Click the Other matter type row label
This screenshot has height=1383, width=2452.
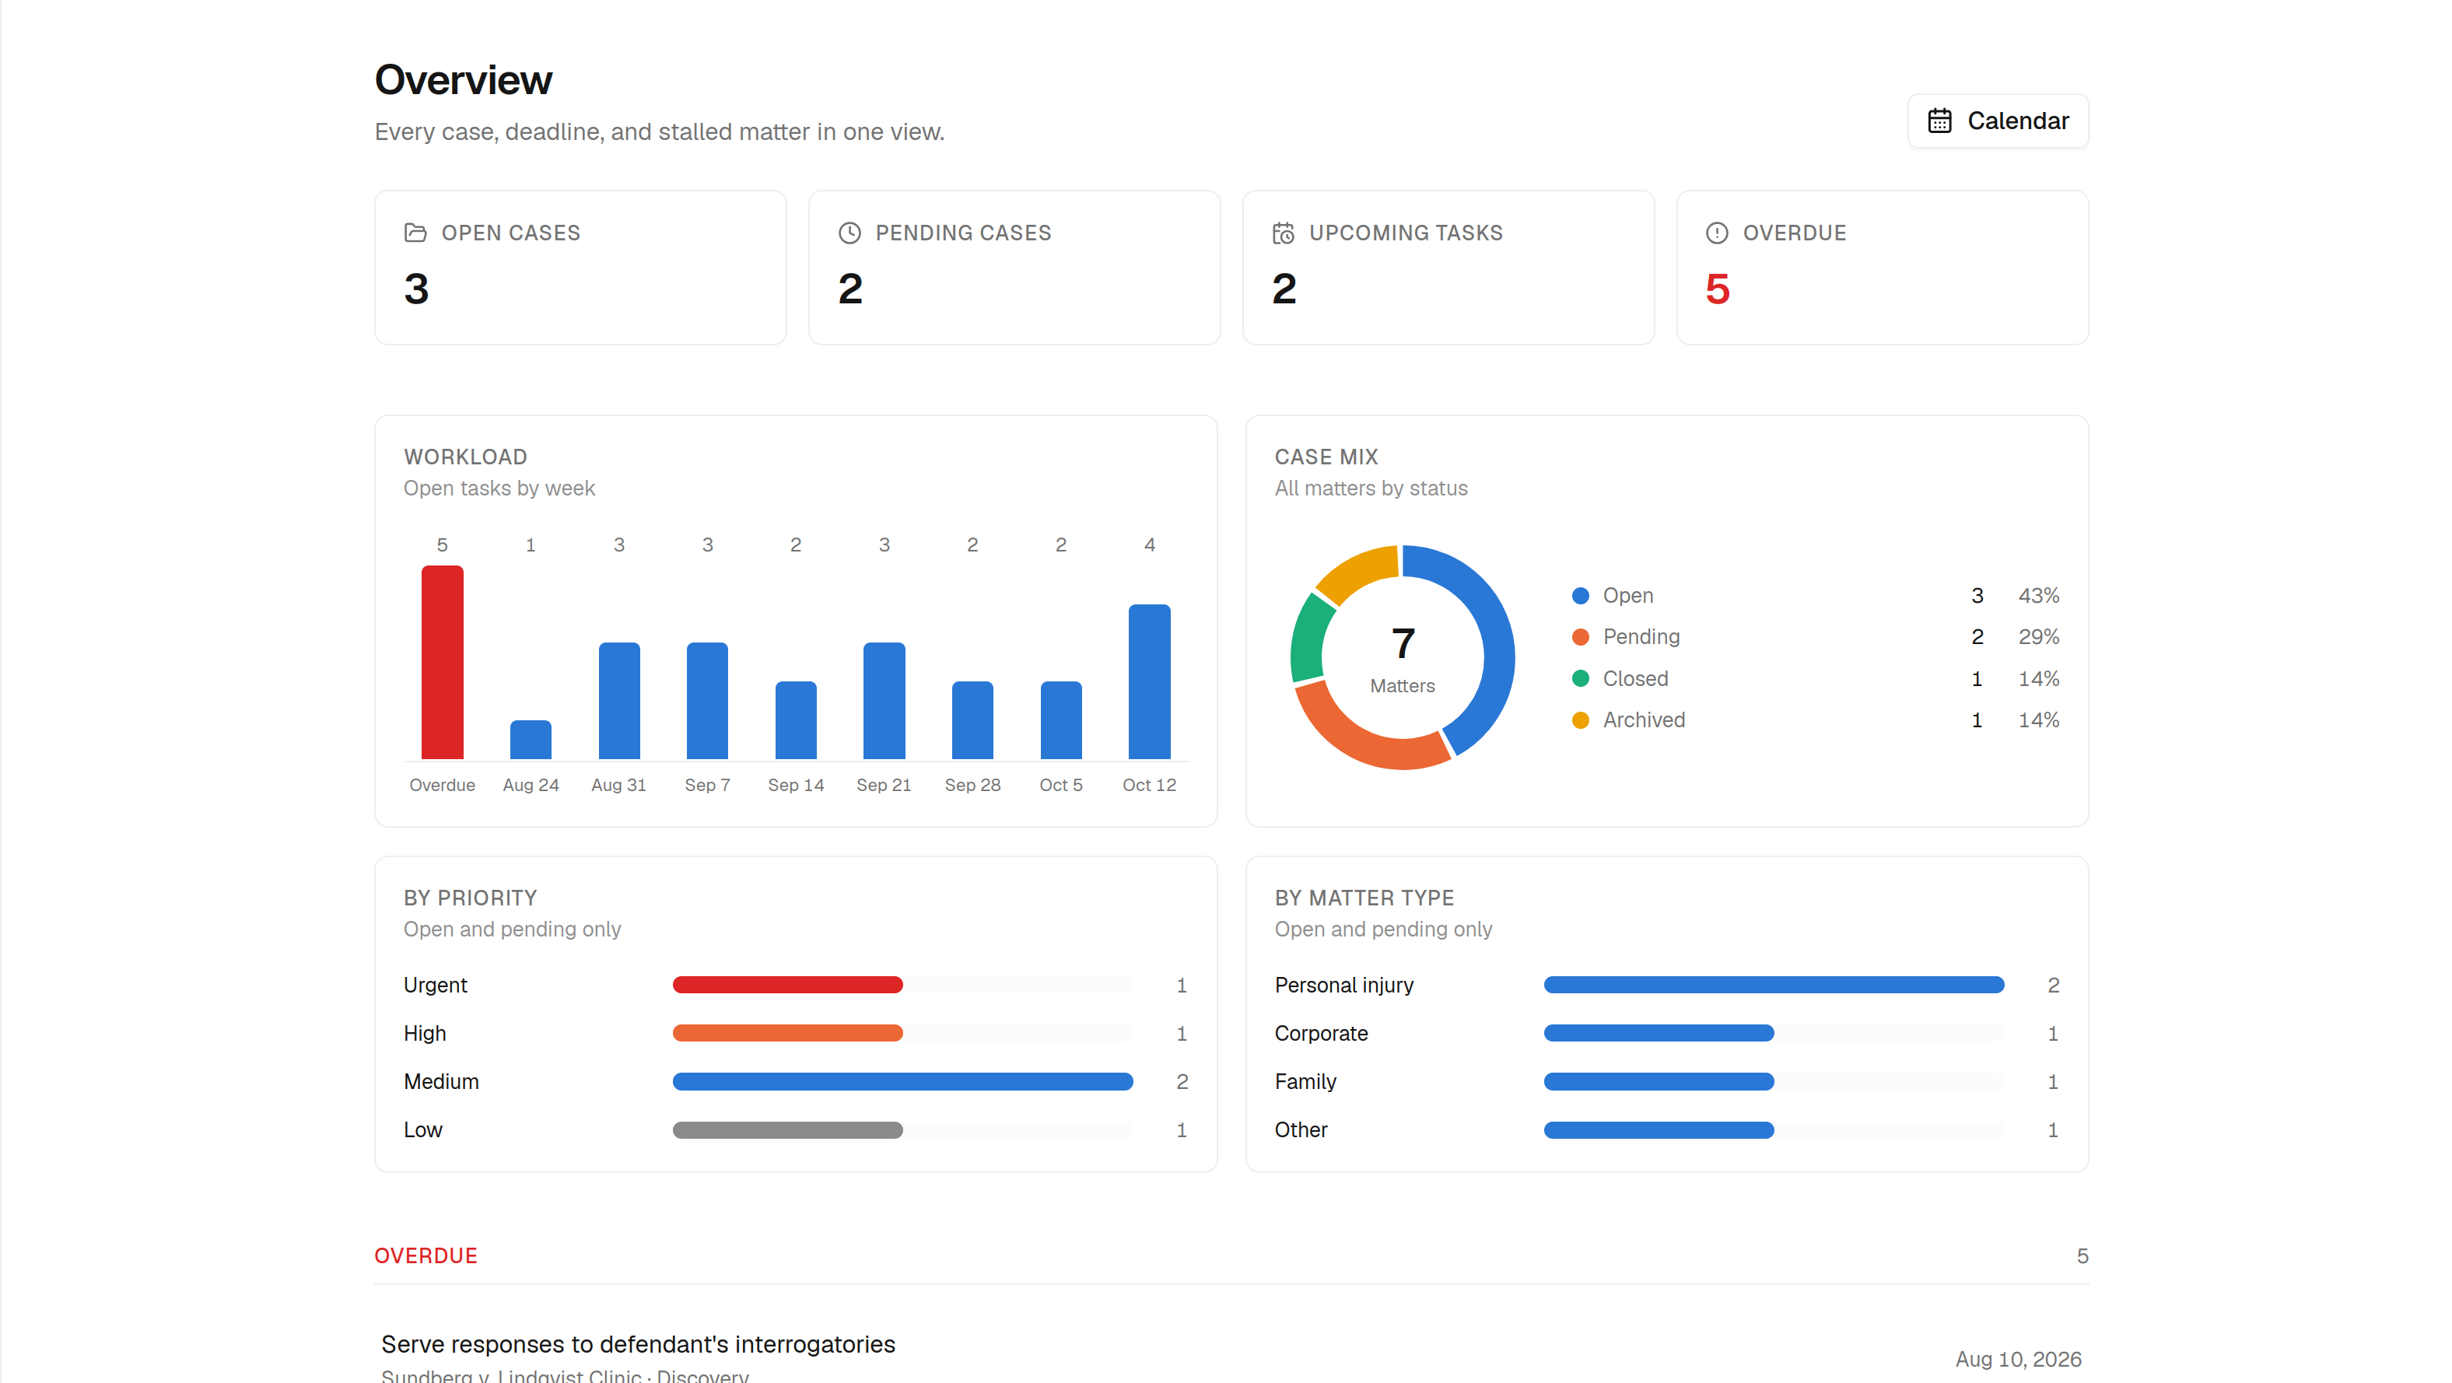click(x=1300, y=1130)
